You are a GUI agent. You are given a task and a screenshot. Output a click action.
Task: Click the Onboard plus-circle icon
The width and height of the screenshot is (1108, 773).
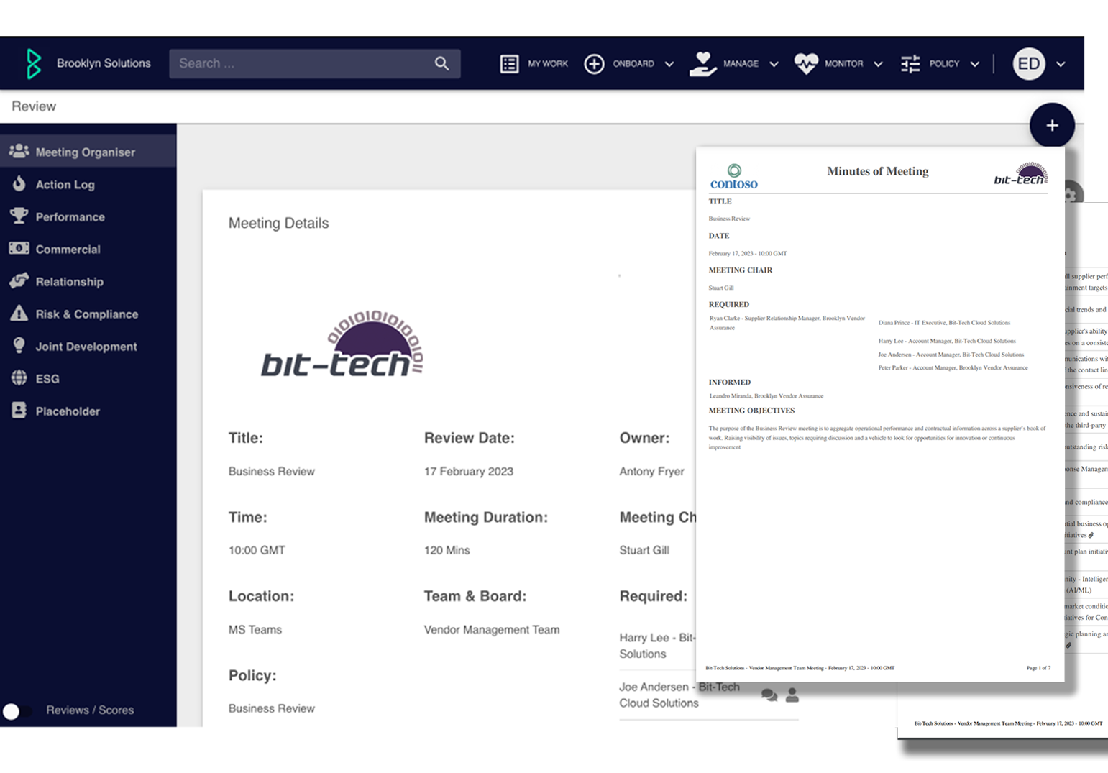[x=594, y=64]
